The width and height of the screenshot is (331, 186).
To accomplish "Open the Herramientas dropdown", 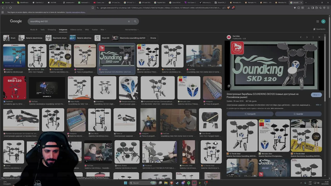I will point(132,30).
